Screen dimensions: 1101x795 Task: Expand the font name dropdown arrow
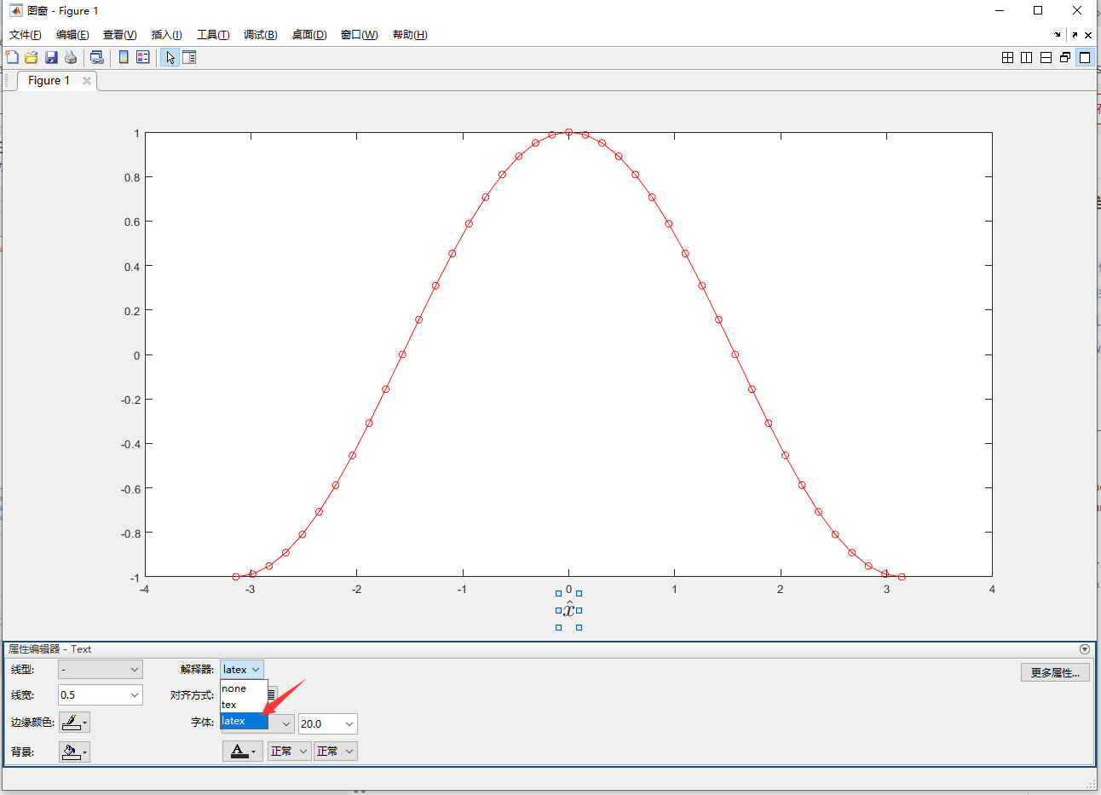point(285,724)
